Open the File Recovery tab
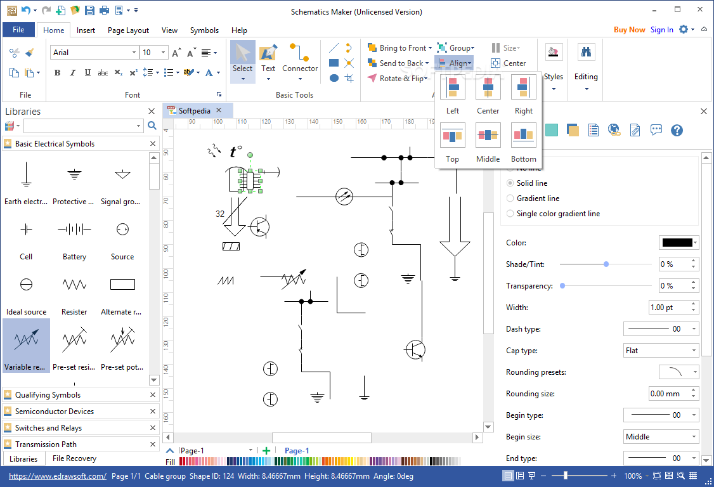Screen dimensions: 714x487 pos(74,458)
